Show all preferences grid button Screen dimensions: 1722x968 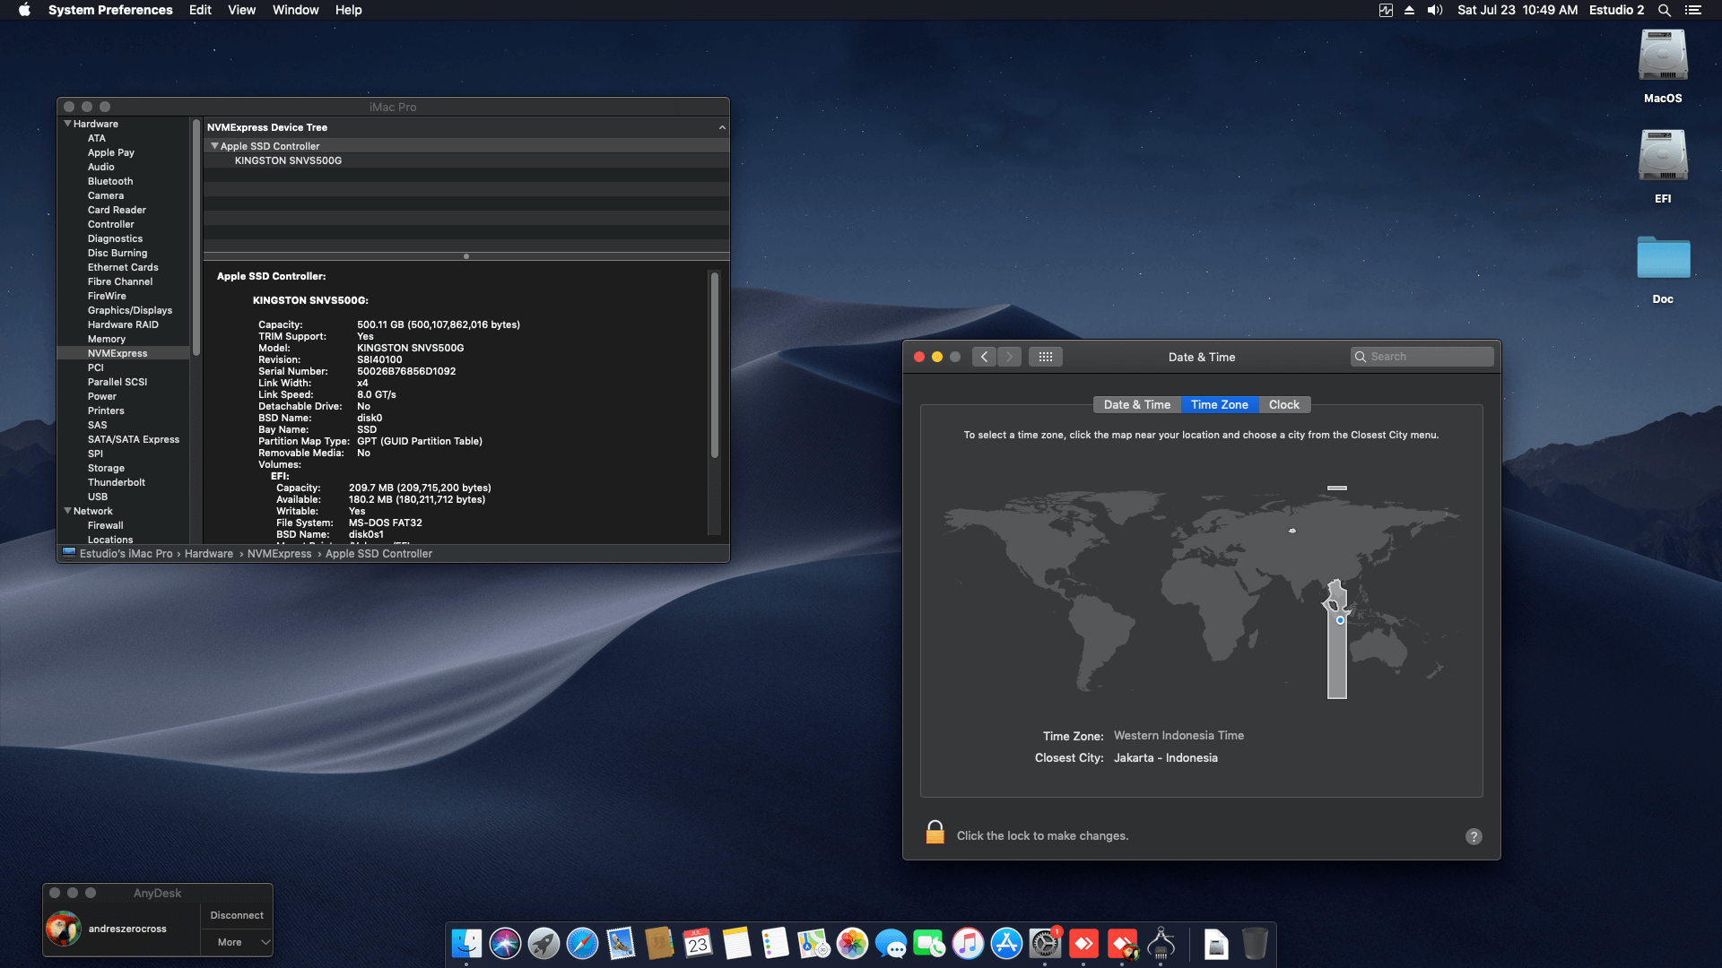(1046, 357)
